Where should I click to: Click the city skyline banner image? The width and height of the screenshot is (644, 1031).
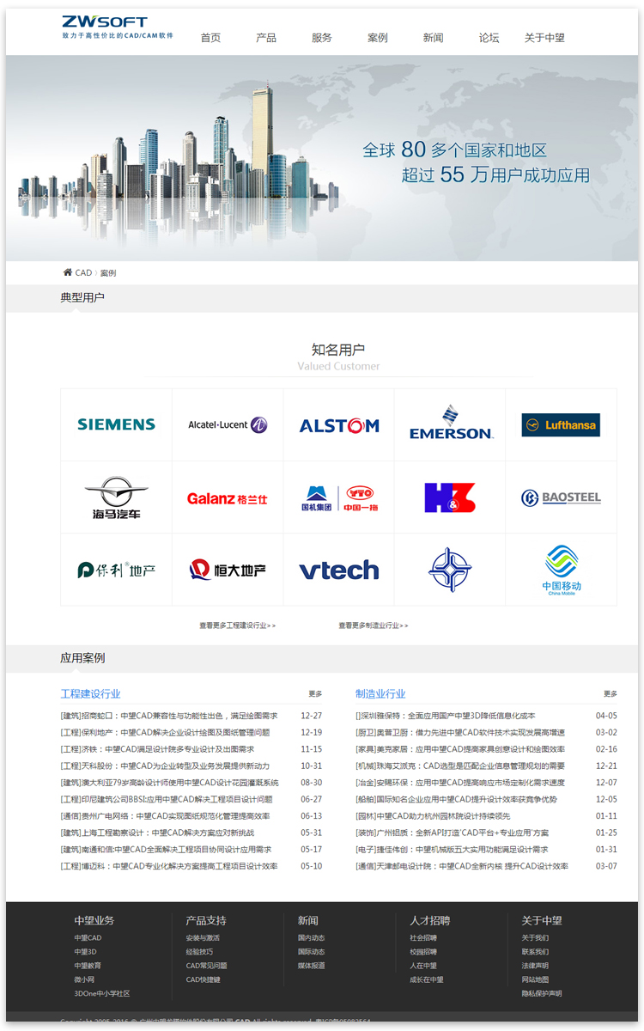(321, 158)
